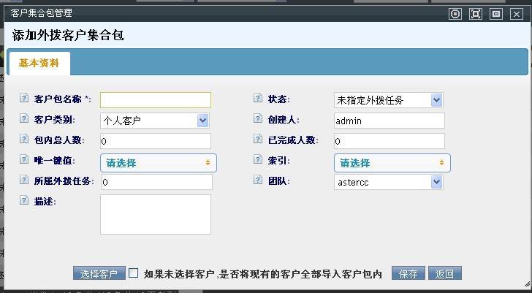The image size is (532, 293).
Task: Open the 客户类别 dropdown showing 个人客户
Action: click(x=155, y=121)
